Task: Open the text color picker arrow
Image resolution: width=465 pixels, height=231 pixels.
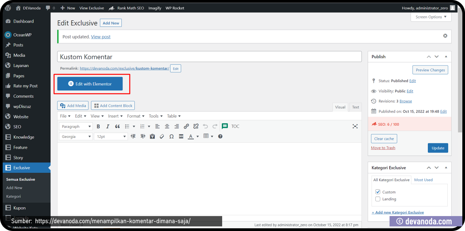Action: (x=198, y=136)
